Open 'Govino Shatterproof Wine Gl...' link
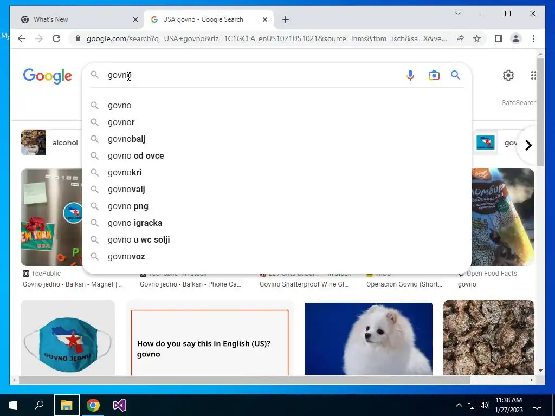The height and width of the screenshot is (416, 555). tap(304, 284)
